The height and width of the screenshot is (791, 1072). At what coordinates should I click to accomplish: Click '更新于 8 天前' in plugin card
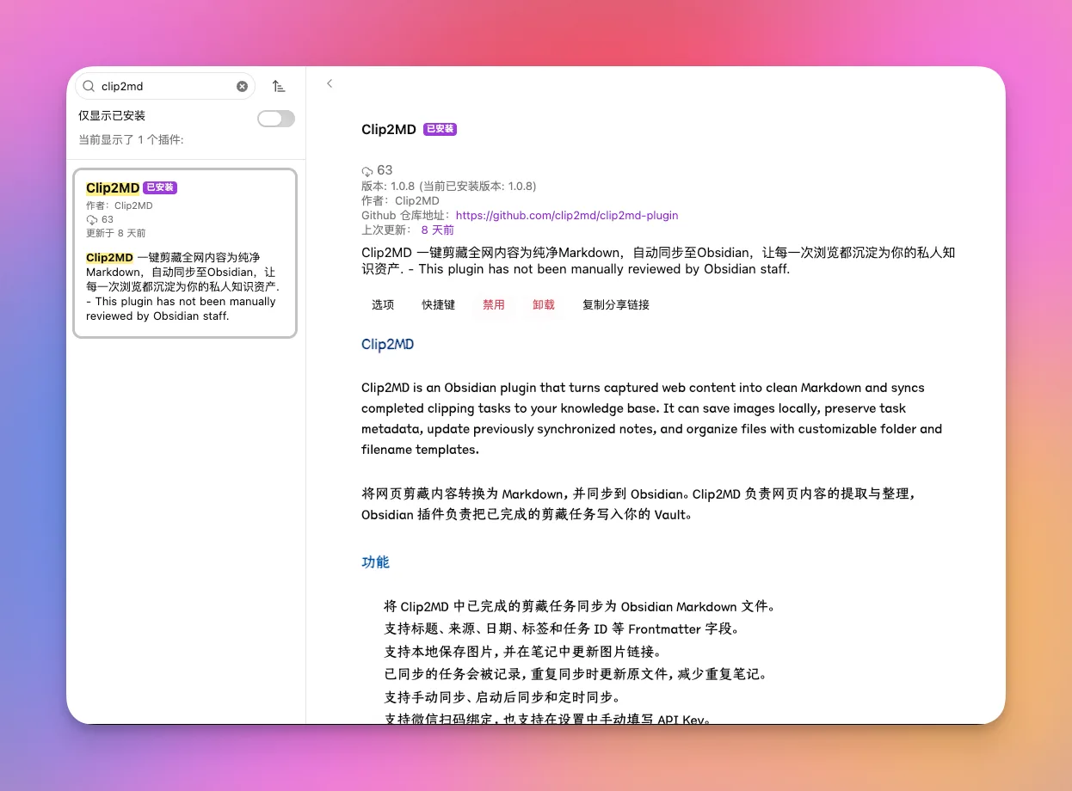(x=116, y=233)
